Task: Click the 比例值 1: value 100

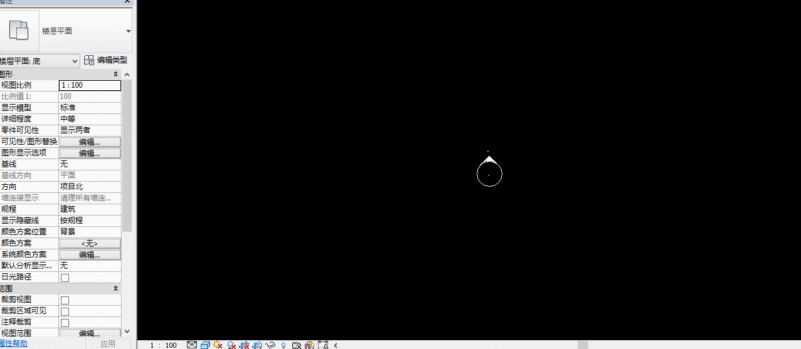Action: (90, 96)
